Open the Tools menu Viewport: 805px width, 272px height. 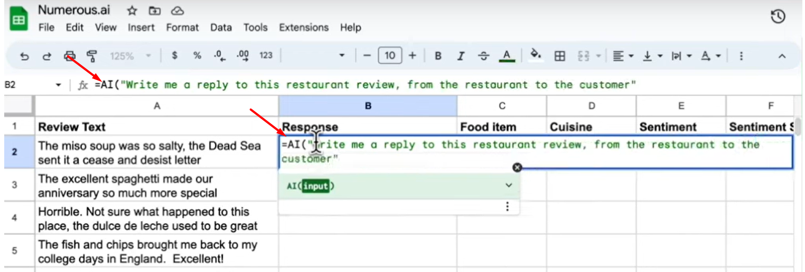[256, 27]
